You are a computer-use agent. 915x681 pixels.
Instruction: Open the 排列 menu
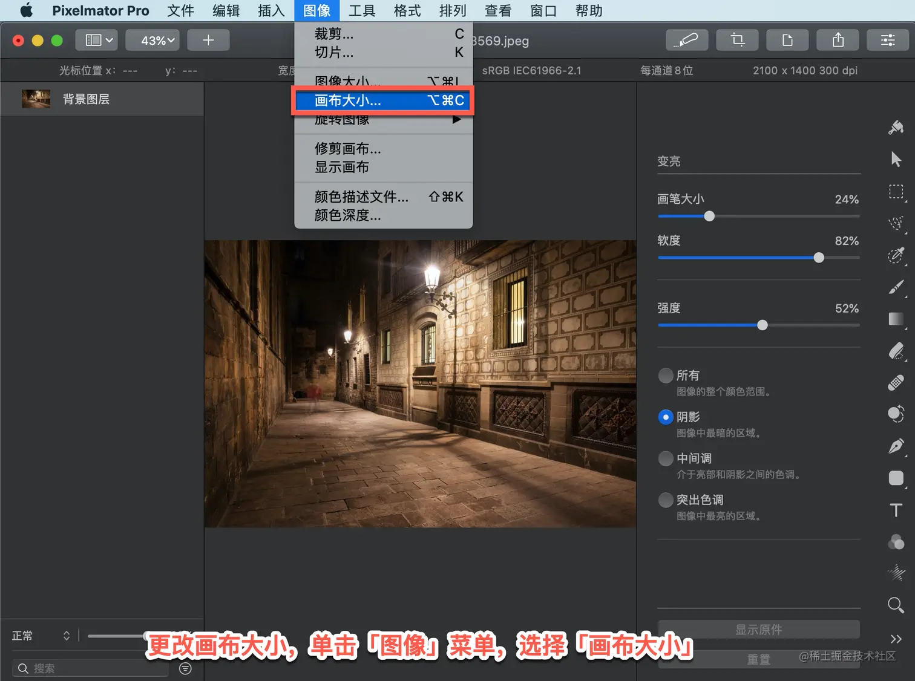click(x=453, y=10)
